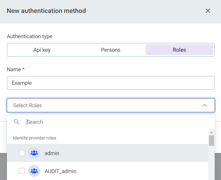This screenshot has height=180, width=221.
Task: Click the Name field label
Action: coord(14,69)
